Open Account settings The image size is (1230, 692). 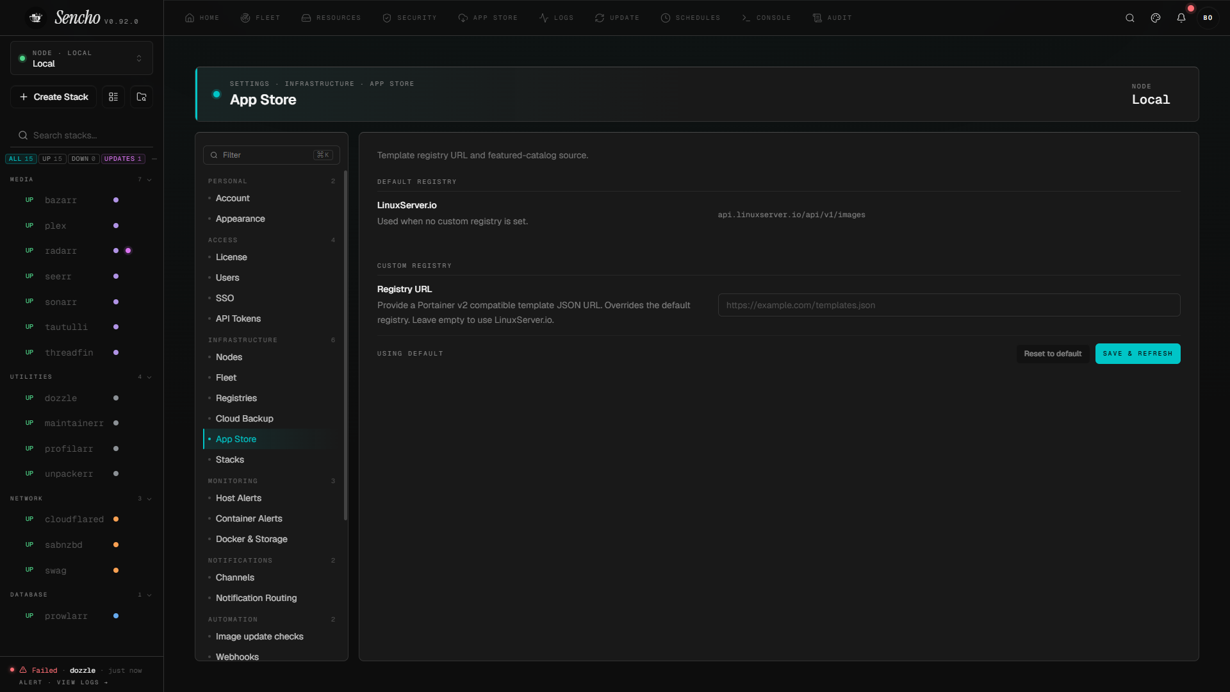click(x=272, y=199)
